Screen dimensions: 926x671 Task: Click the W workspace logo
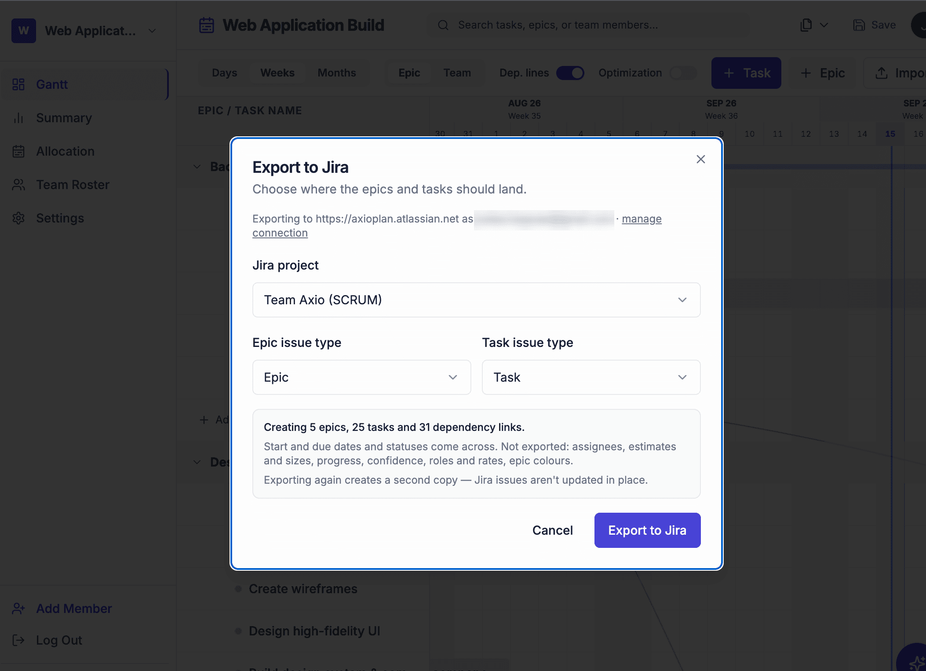click(24, 31)
